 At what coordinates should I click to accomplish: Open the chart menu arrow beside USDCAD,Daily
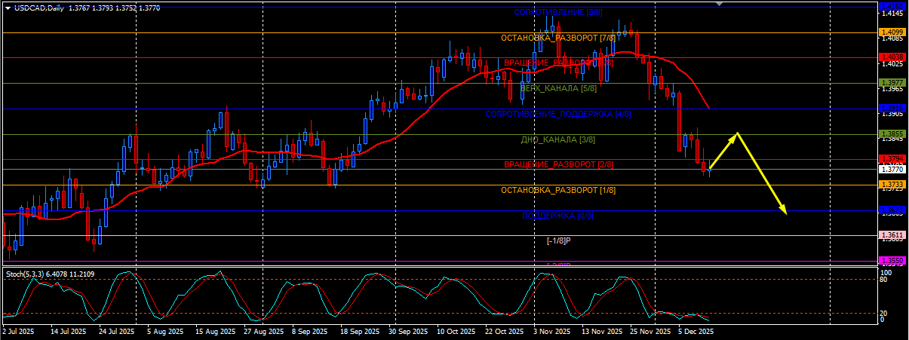(8, 8)
